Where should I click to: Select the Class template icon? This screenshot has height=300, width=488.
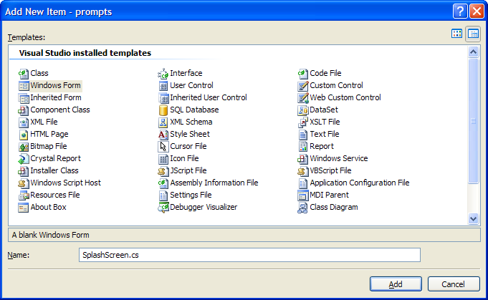(x=23, y=74)
